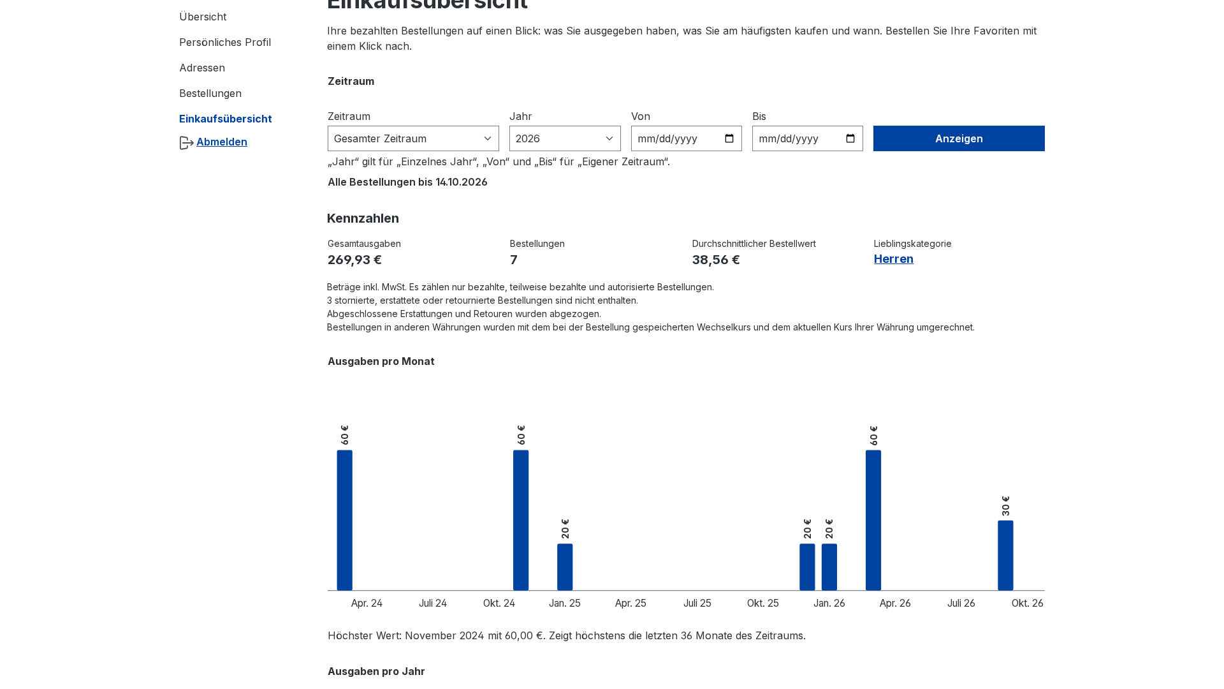Screen dimensions: 1224x689
Task: Click the 60 € bar after Okt. 24
Action: [x=521, y=520]
